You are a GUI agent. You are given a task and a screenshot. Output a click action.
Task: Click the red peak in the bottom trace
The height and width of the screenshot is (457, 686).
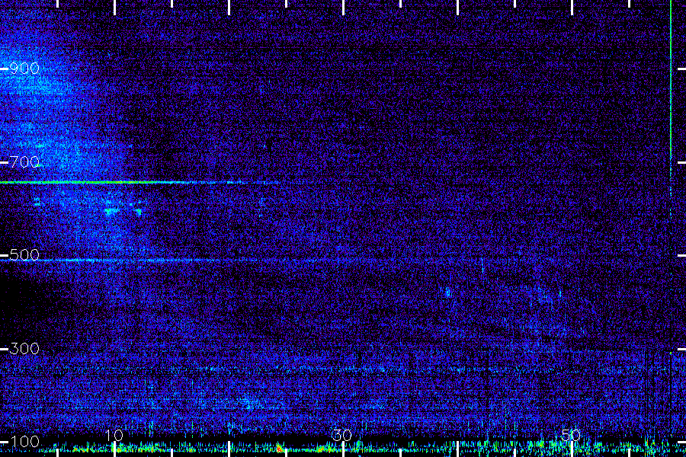pyautogui.click(x=279, y=449)
